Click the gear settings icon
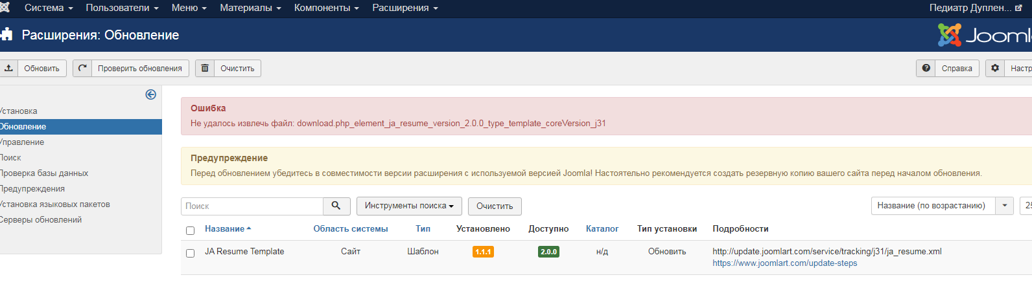Viewport: 1032px width, 297px height. pyautogui.click(x=995, y=68)
